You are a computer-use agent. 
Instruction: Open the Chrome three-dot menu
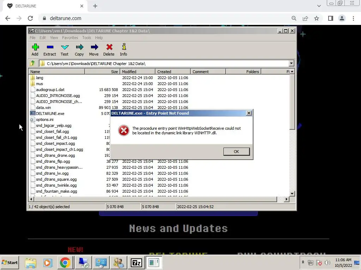[353, 18]
